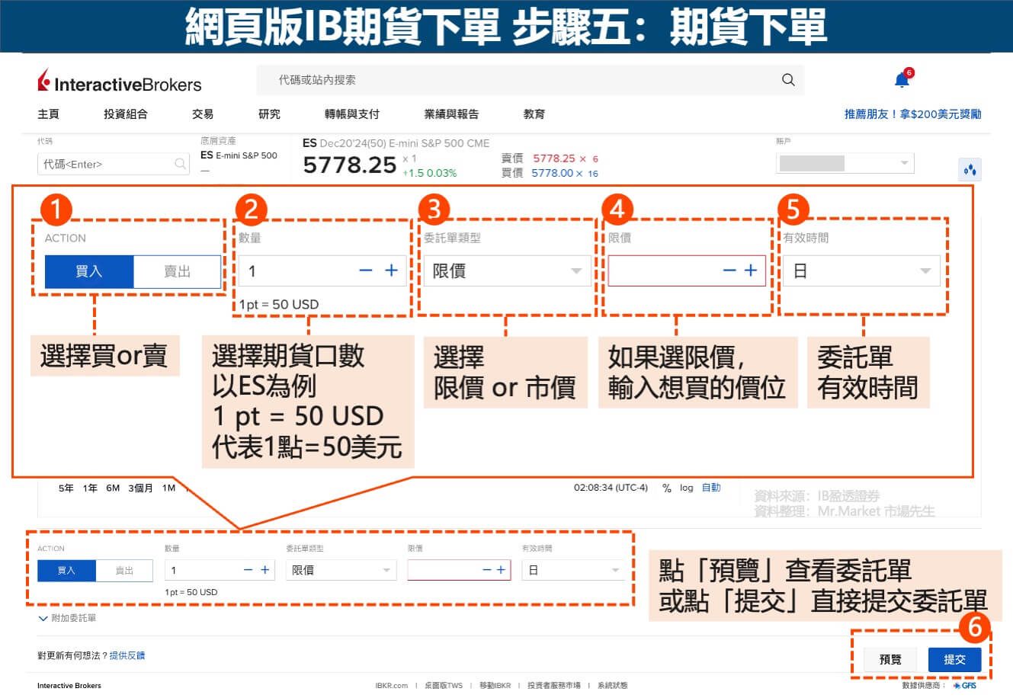1013x698 pixels.
Task: Click the magnifier icon in the top search bar
Action: click(788, 79)
